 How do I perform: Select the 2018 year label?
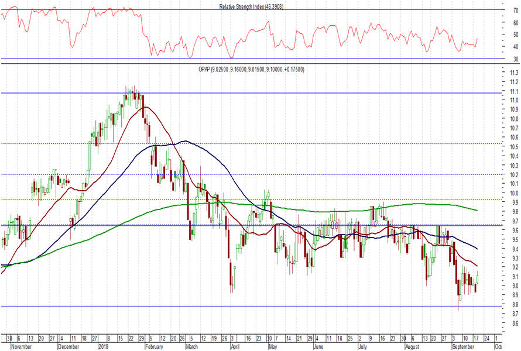[x=104, y=347]
